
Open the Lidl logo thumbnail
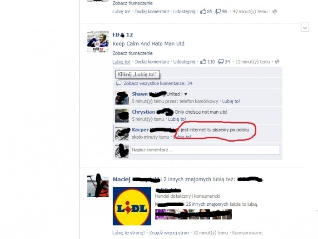pos(132,206)
